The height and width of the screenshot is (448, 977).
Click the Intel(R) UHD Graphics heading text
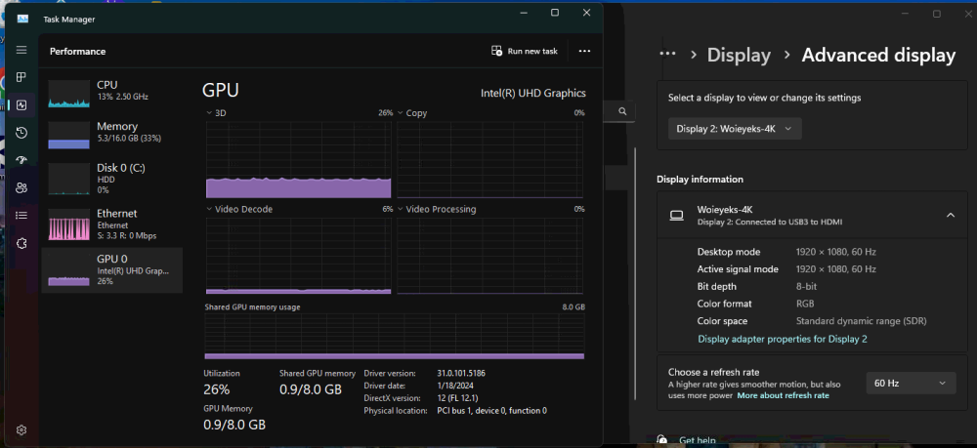pos(532,94)
